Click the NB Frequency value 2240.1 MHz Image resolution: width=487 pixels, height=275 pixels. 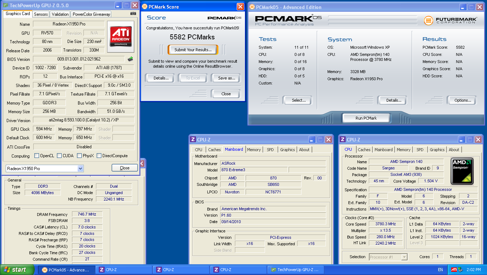pyautogui.click(x=114, y=199)
